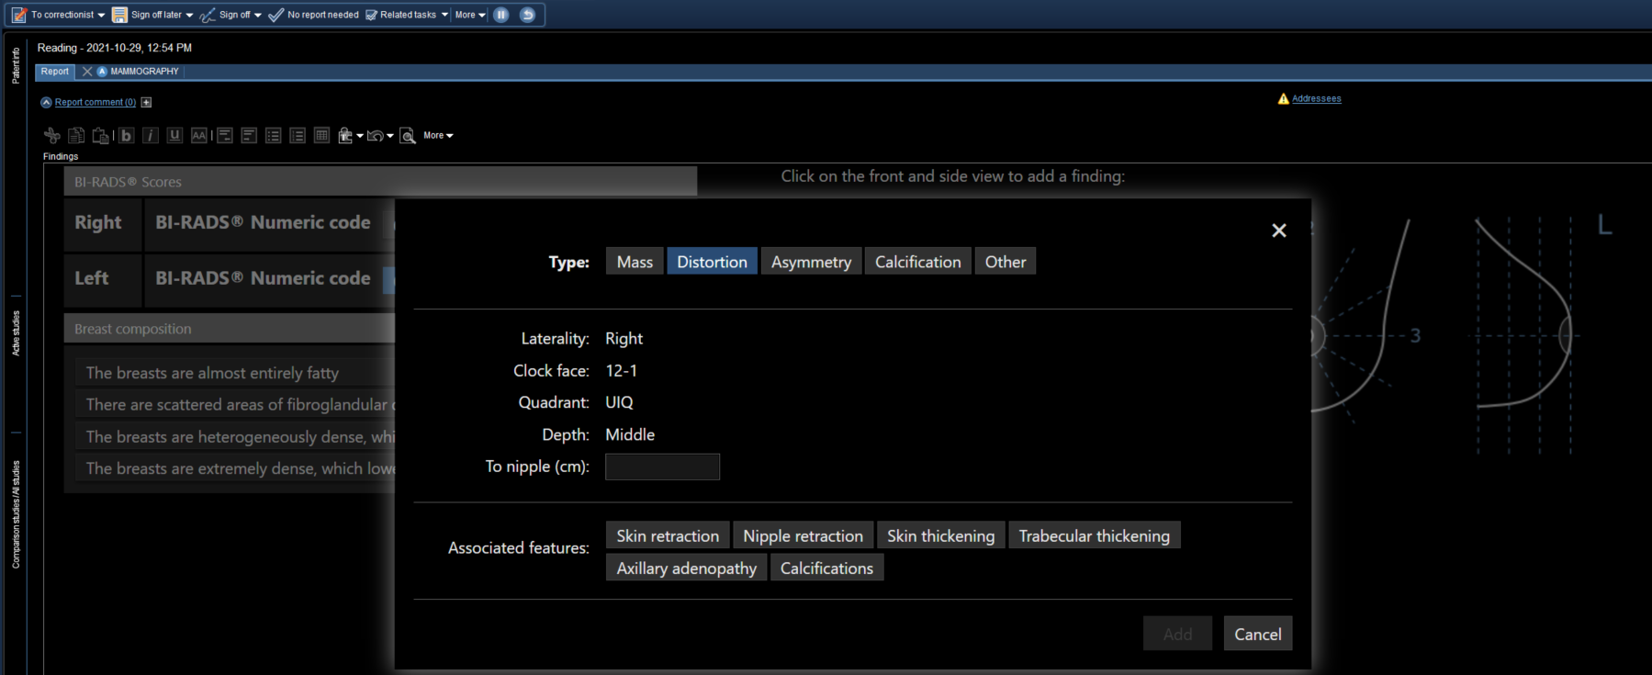Click the Cancel button in dialog
This screenshot has width=1652, height=675.
click(1257, 634)
